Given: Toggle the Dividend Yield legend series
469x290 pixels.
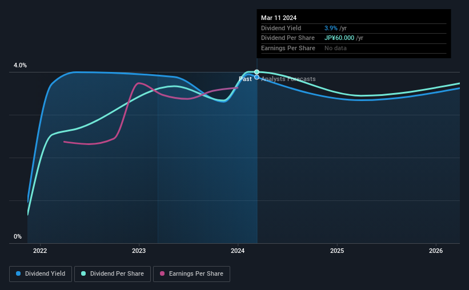Looking at the screenshot, I should point(41,274).
